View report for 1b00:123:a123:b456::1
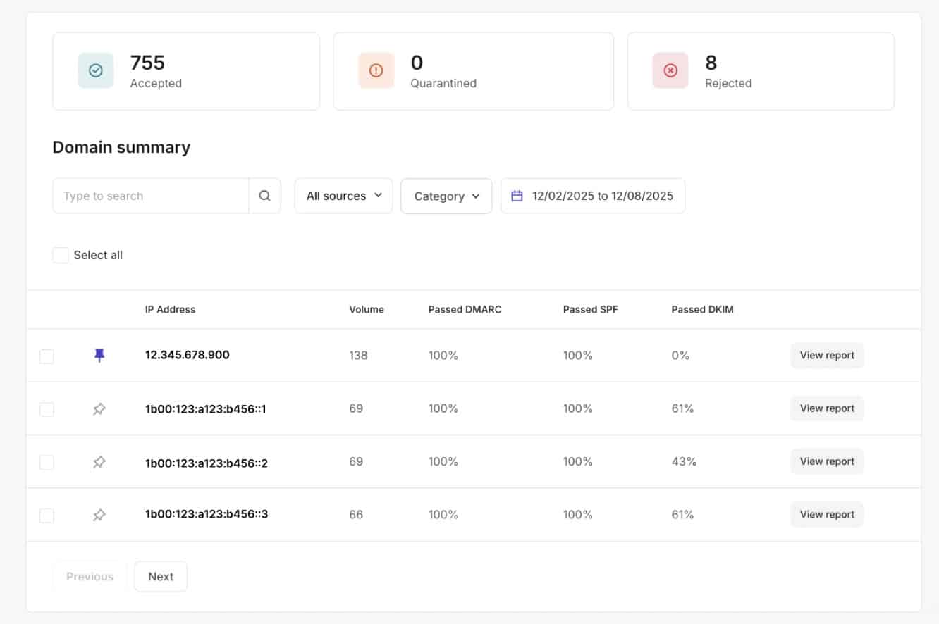Image resolution: width=939 pixels, height=624 pixels. [x=827, y=408]
